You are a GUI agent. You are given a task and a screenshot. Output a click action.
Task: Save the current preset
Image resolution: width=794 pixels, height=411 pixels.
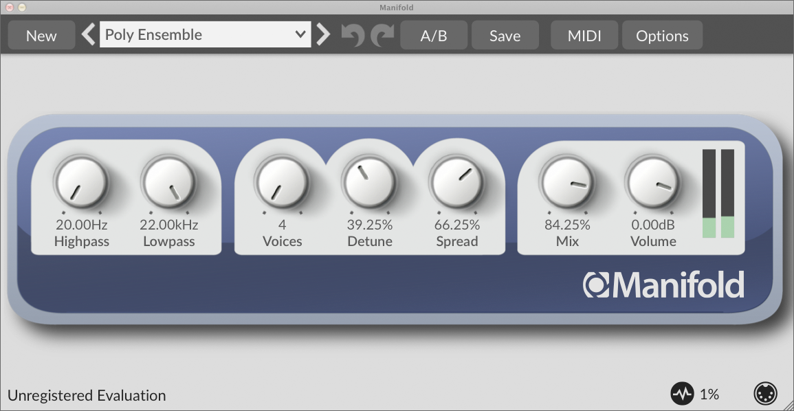[x=505, y=34]
